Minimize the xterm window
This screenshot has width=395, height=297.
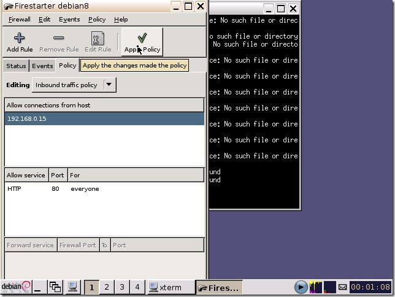(x=268, y=9)
